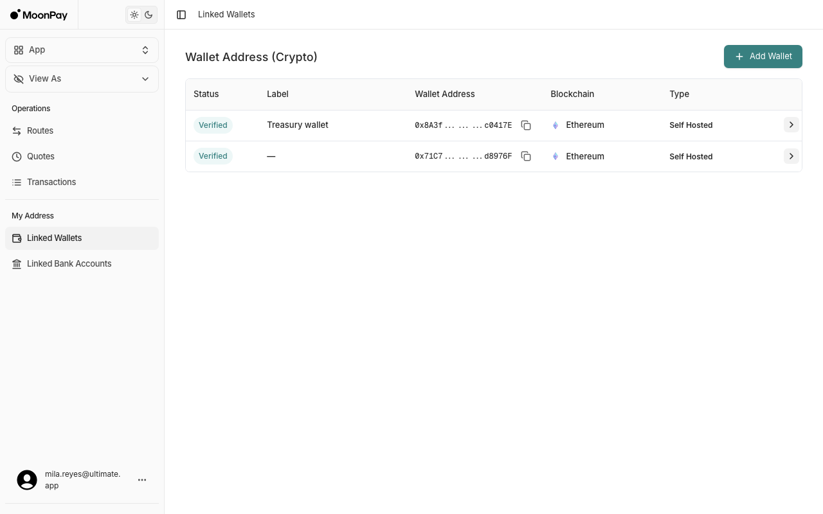
Task: Expand the View As dropdown
Action: click(82, 79)
